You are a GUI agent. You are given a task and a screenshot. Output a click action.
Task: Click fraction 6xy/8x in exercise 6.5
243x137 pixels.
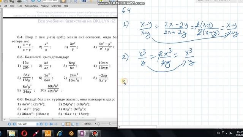72,65
